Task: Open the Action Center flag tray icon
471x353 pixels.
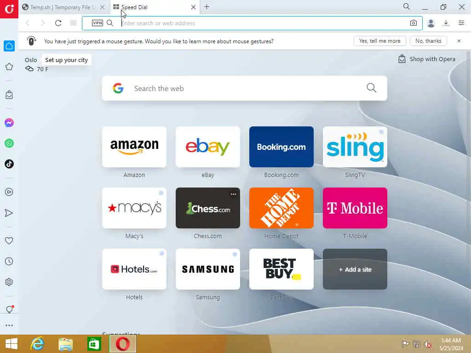Action: 405,344
